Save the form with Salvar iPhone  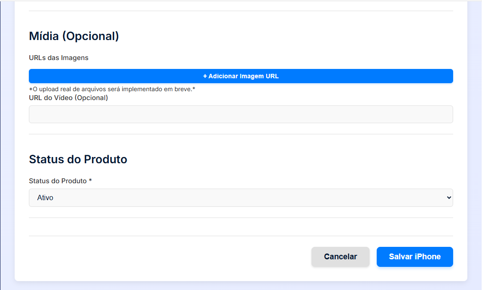[414, 257]
